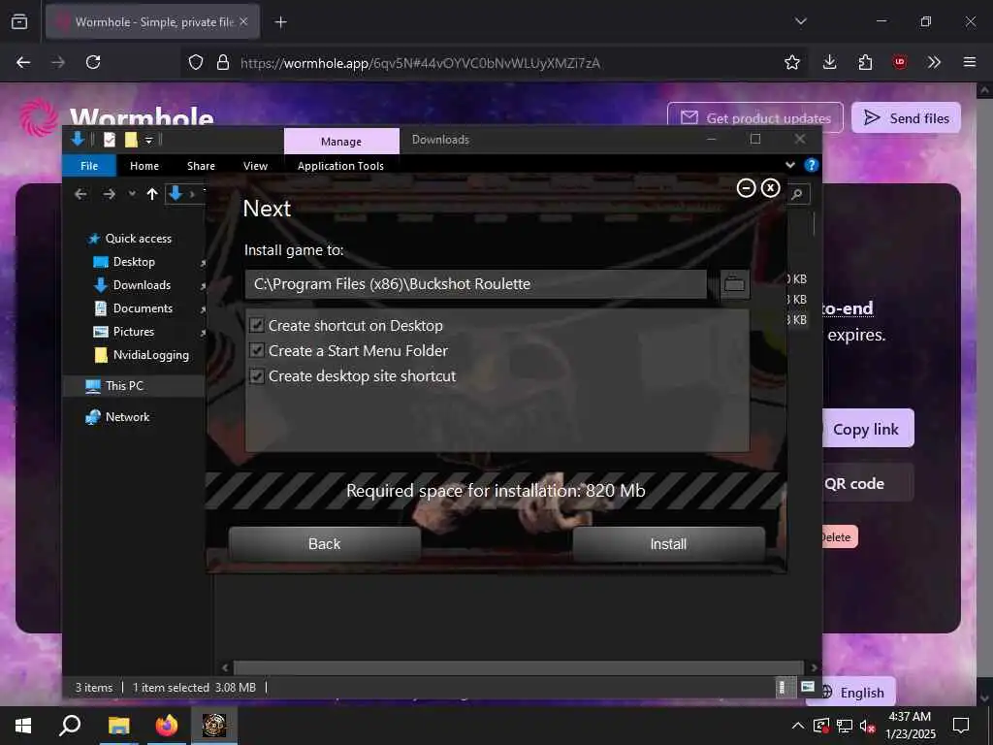
Task: Go back in Firefox
Action: (23, 62)
